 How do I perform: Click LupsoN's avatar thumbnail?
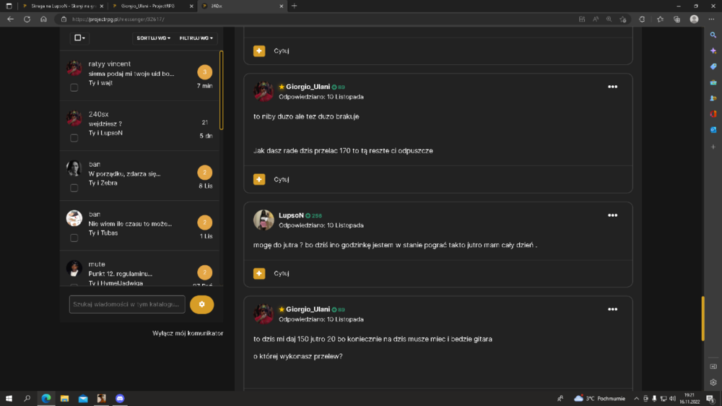[264, 220]
